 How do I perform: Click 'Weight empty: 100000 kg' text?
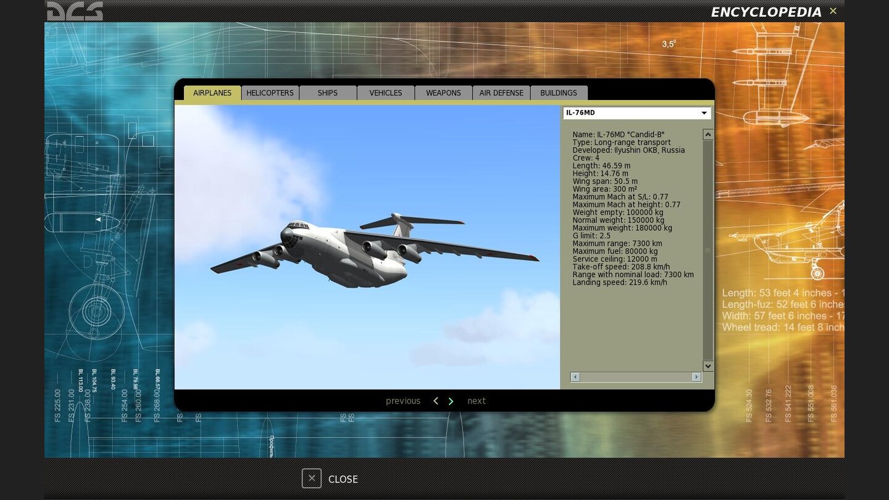(x=618, y=212)
